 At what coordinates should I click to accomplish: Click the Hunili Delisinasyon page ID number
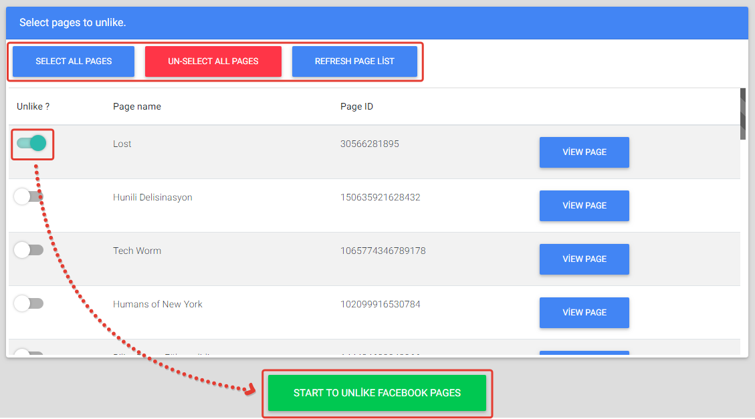[x=381, y=198]
